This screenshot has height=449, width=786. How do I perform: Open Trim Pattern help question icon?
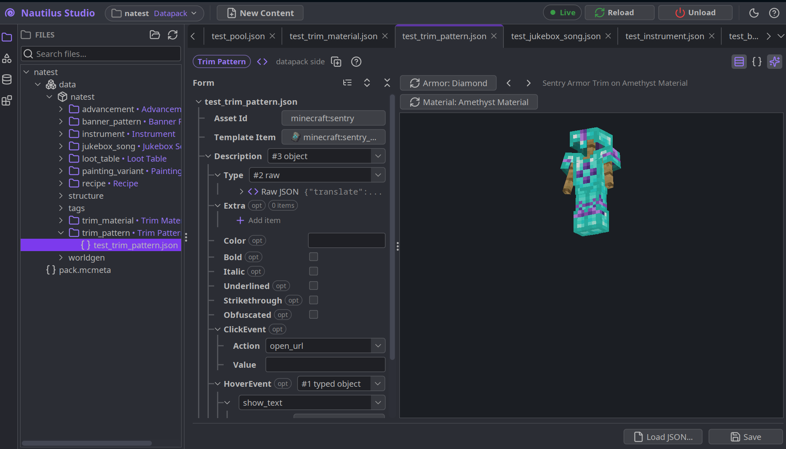click(356, 62)
